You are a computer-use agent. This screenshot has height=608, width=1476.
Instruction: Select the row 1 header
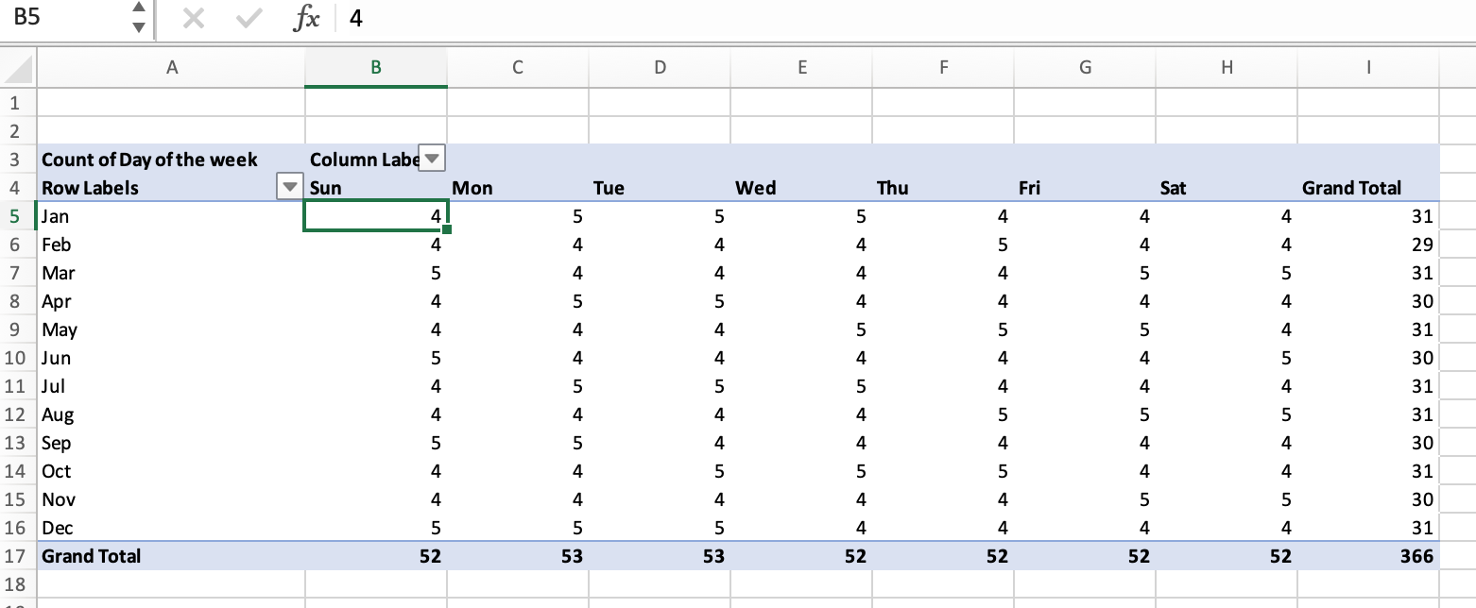click(13, 102)
